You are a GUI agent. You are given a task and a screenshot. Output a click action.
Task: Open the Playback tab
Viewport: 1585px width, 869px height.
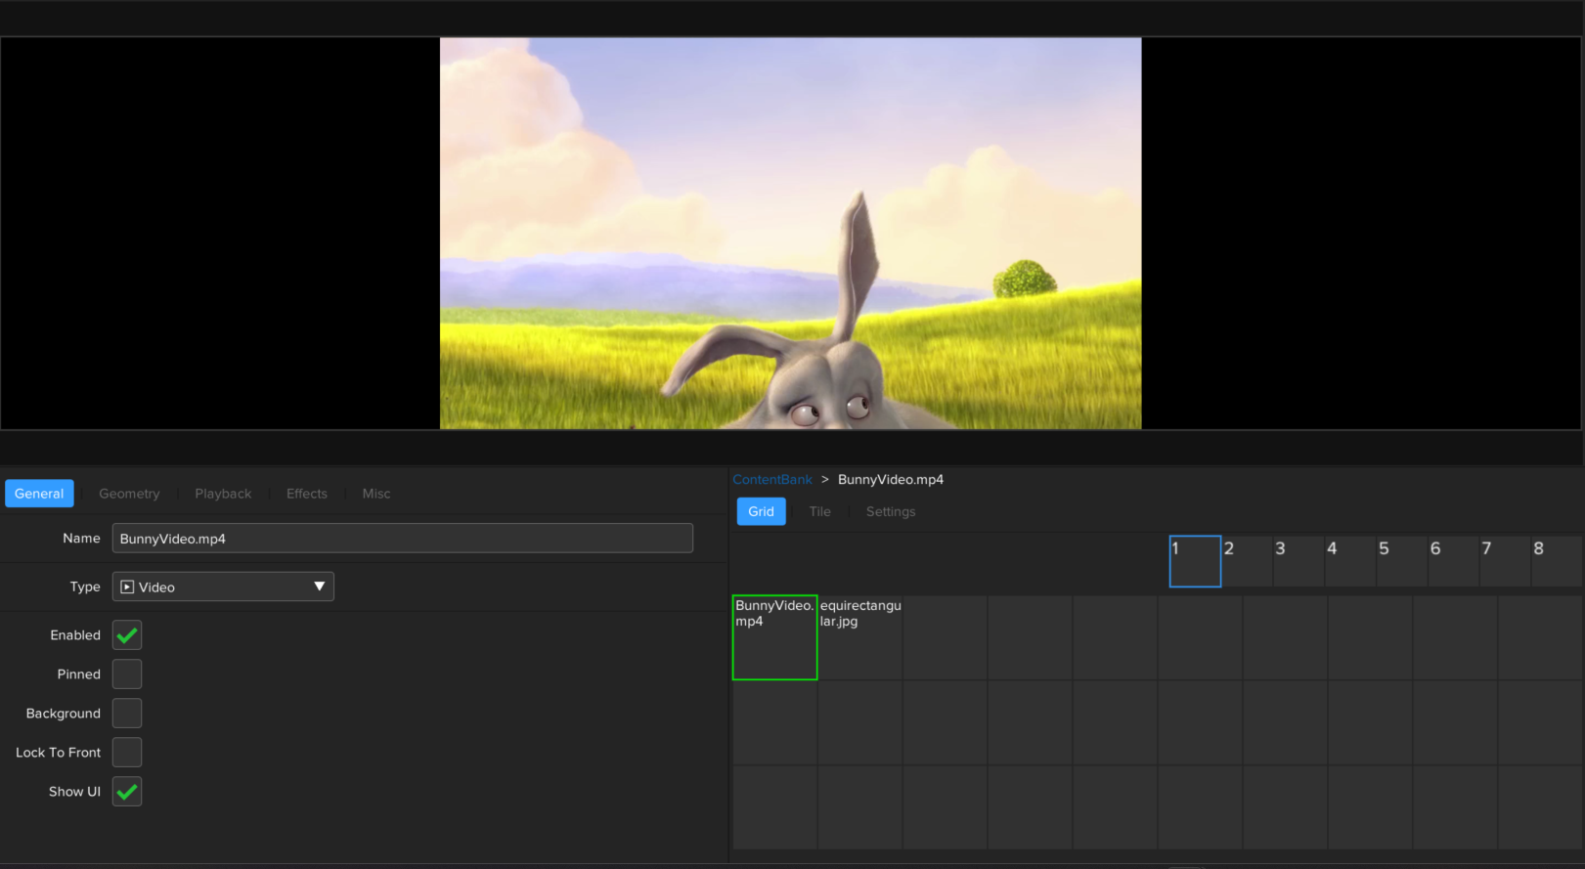pyautogui.click(x=223, y=494)
